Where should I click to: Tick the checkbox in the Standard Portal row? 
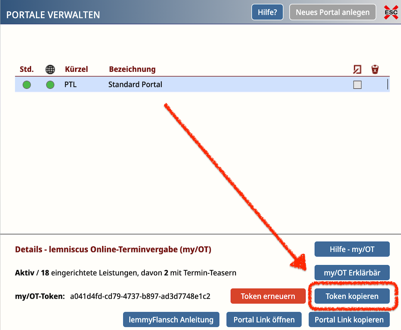click(357, 85)
